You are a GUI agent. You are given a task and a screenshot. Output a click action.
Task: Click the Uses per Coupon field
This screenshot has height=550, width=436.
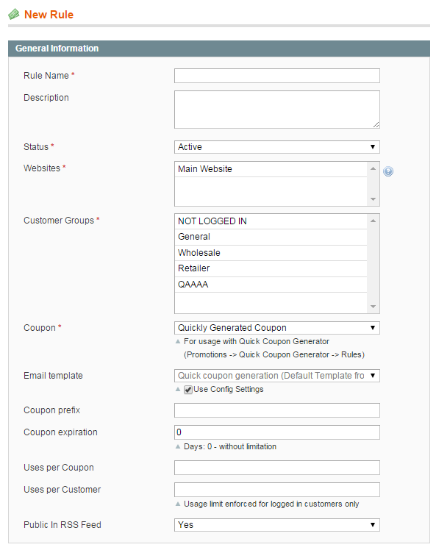tap(276, 468)
